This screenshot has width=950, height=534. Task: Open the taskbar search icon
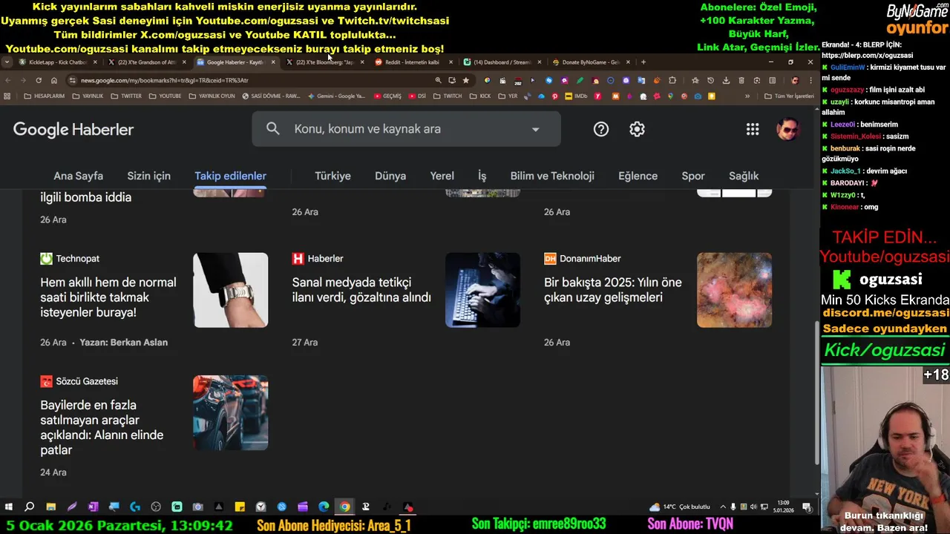30,507
